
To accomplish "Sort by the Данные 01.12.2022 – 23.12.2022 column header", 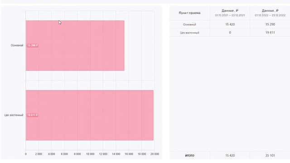I will [270, 13].
